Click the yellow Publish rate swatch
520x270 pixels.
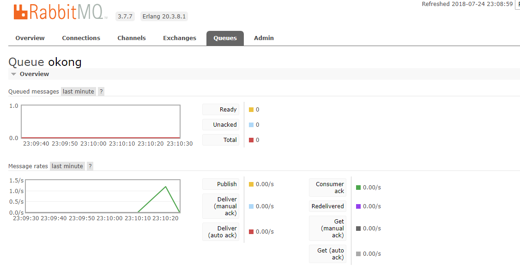pos(251,184)
